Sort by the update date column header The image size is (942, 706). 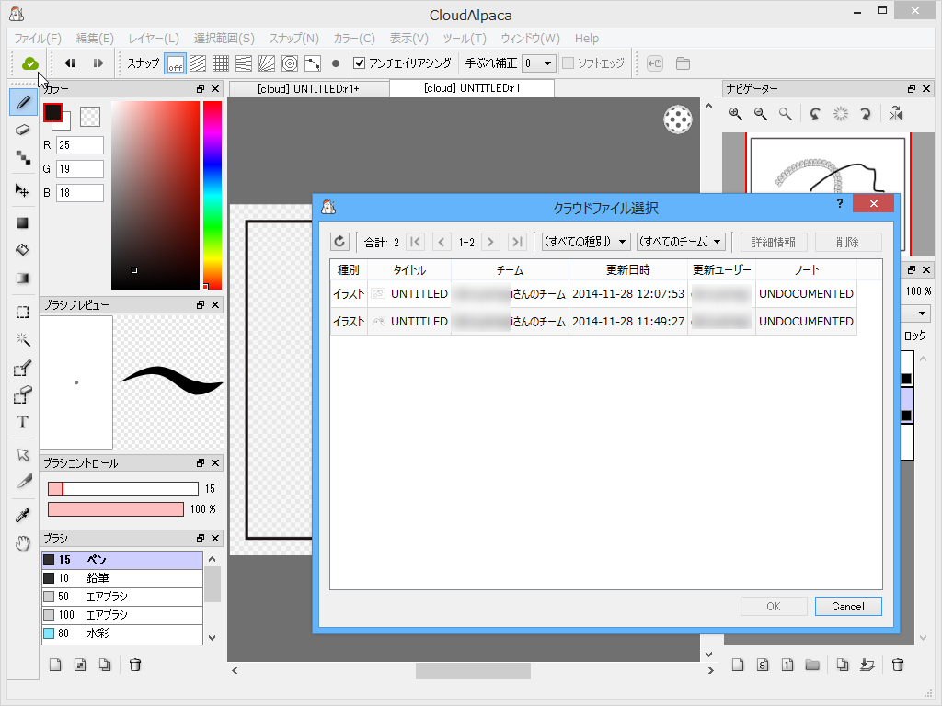point(627,270)
